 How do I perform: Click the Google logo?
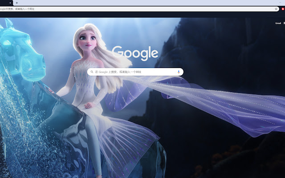coord(135,53)
